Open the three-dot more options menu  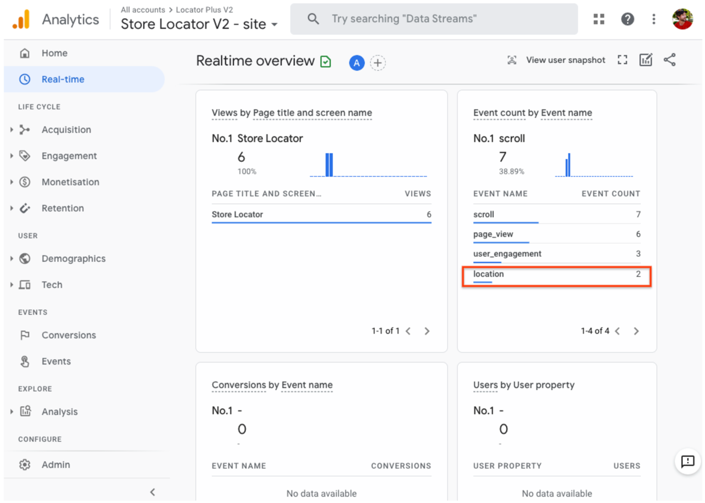(x=654, y=19)
